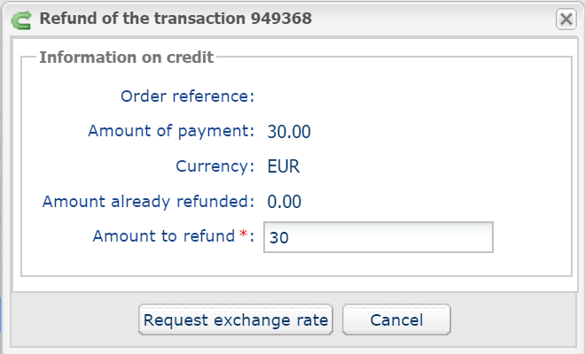Image resolution: width=585 pixels, height=354 pixels.
Task: Click the transaction number 949368 in the title
Action: [x=281, y=19]
